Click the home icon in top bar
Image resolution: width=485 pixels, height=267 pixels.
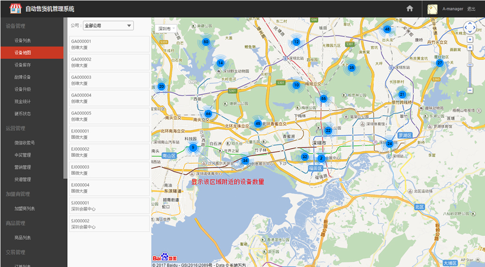point(410,9)
